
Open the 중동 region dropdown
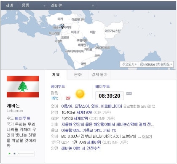(33, 5)
